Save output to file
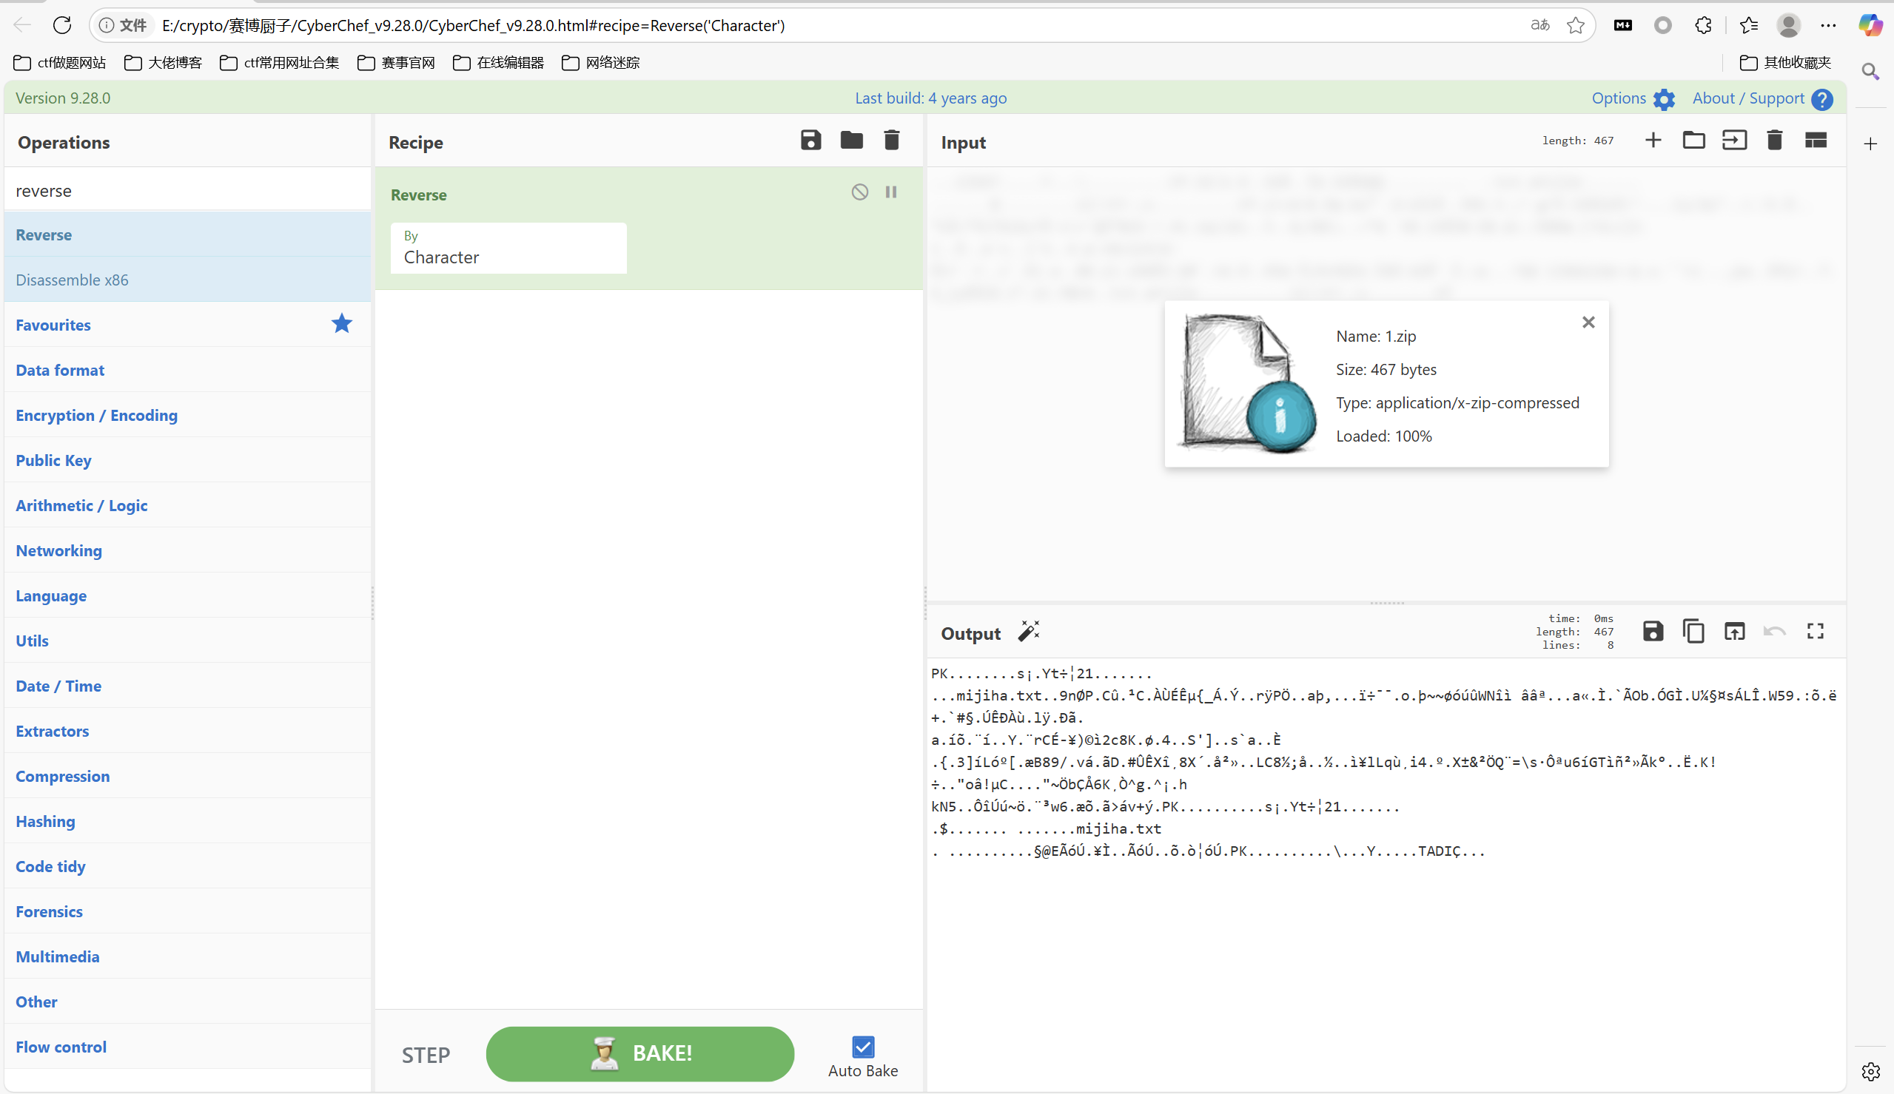 (x=1653, y=631)
